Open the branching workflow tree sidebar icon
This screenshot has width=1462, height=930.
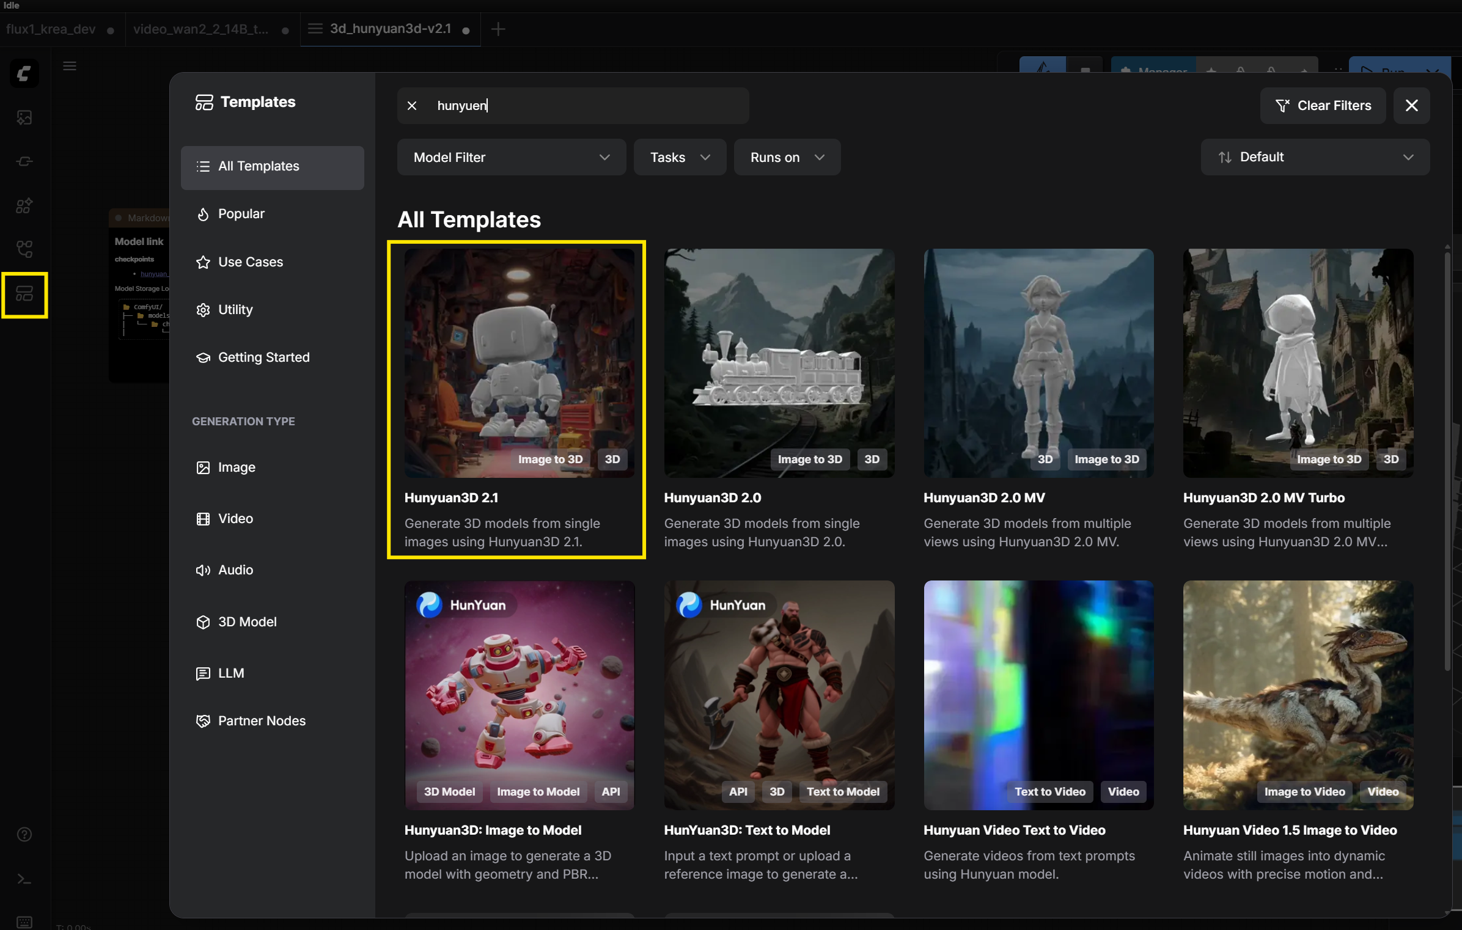pyautogui.click(x=24, y=249)
